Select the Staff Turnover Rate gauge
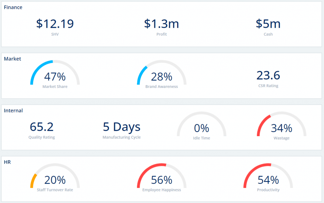Viewport: 324px width, 203px height. (x=55, y=177)
